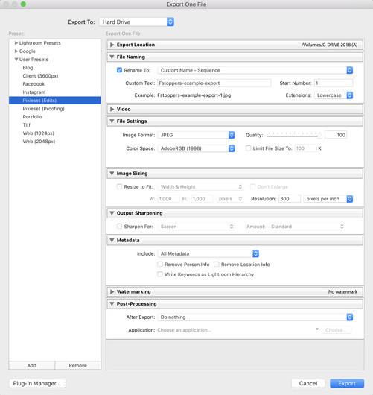Uncheck the Rename To checkbox
Image resolution: width=373 pixels, height=395 pixels.
(119, 70)
